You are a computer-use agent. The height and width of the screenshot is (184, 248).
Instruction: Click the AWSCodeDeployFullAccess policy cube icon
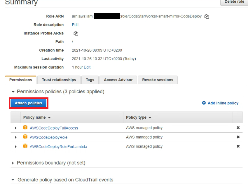(x=25, y=127)
